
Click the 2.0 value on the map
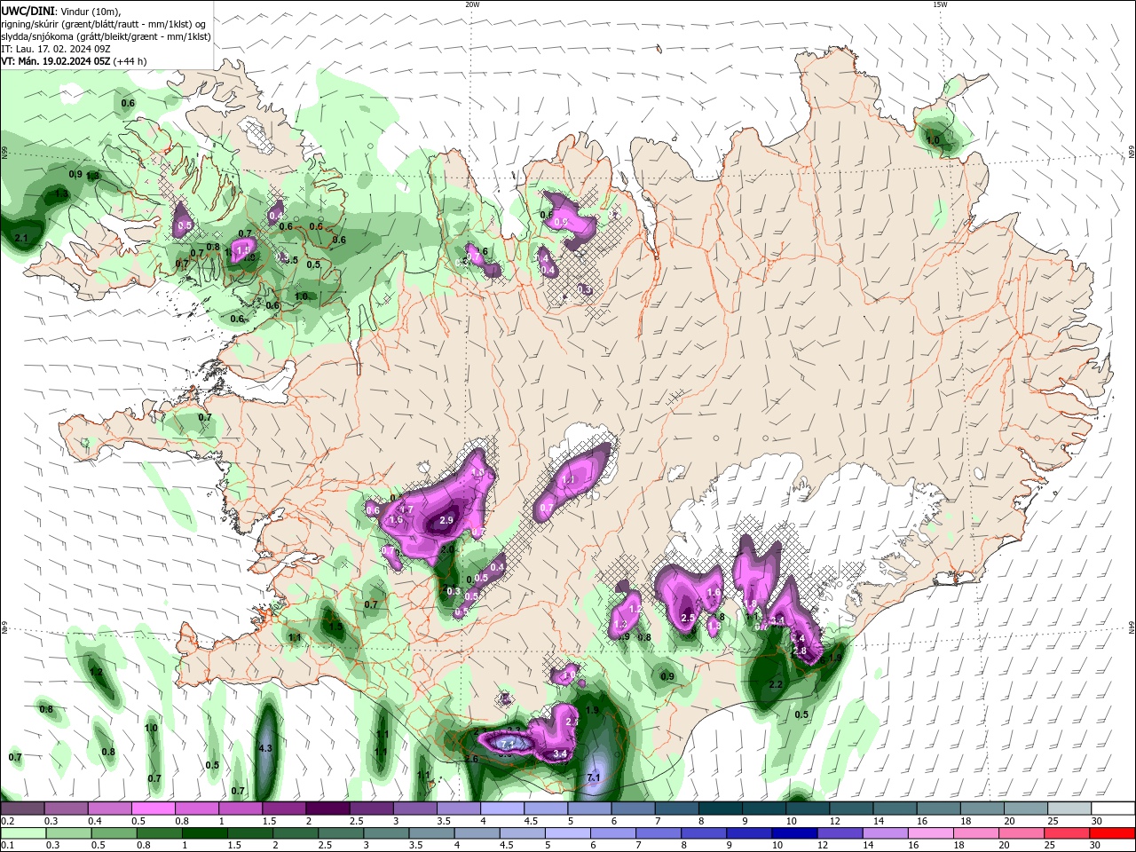[x=448, y=549]
